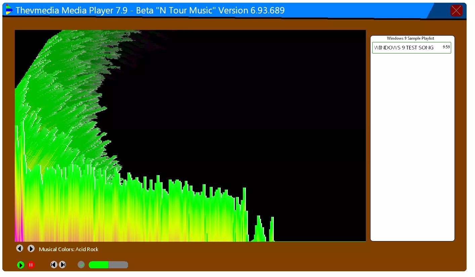Switch to the next visualization using the right arrow
The image size is (475, 277).
31,248
